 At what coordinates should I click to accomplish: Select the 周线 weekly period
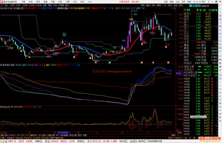coord(50,5)
